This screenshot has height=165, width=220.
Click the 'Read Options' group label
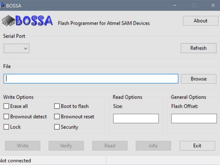(x=127, y=97)
